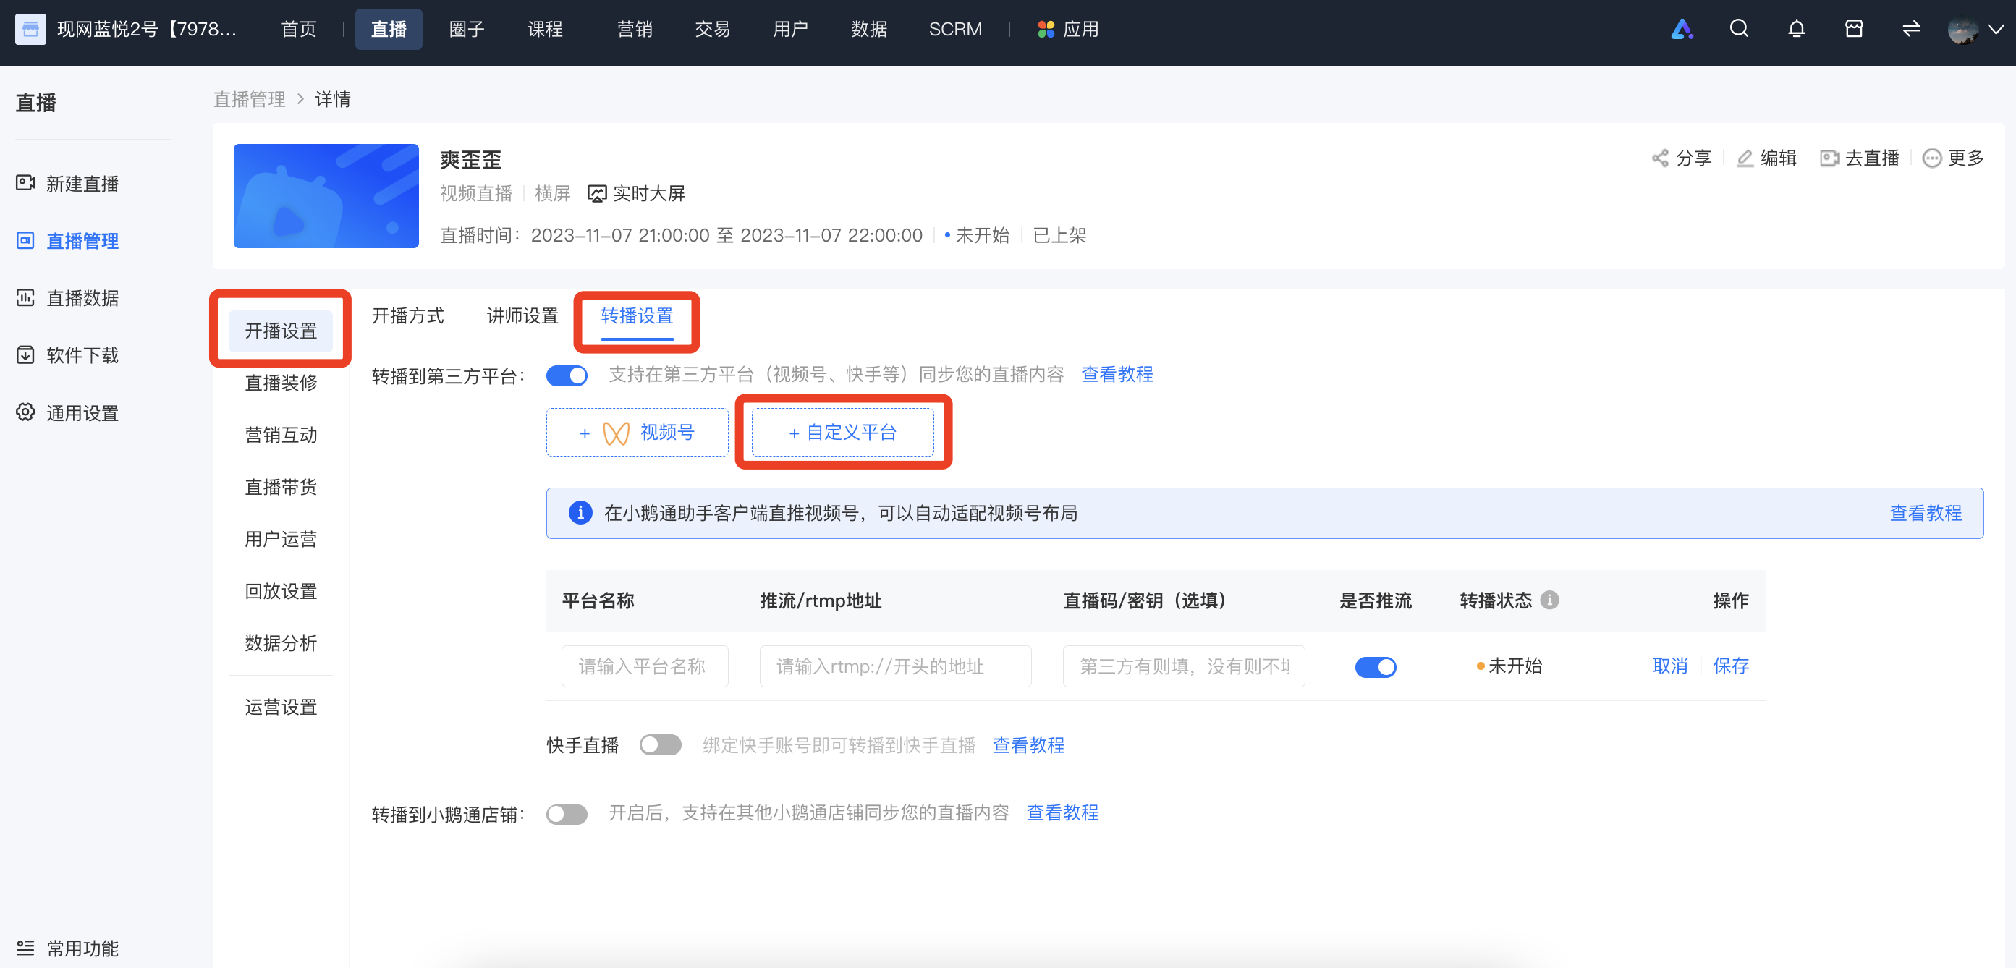Click the 编辑 pencil icon
2016x968 pixels.
coord(1745,158)
